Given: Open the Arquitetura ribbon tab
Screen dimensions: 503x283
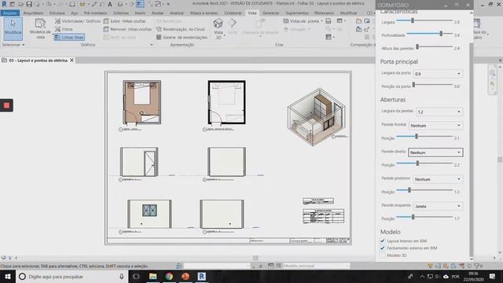Looking at the screenshot, I should [33, 13].
